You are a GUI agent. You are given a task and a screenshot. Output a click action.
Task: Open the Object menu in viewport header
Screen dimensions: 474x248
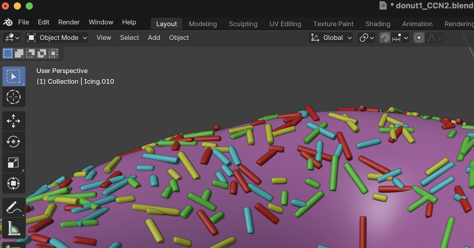pos(179,38)
